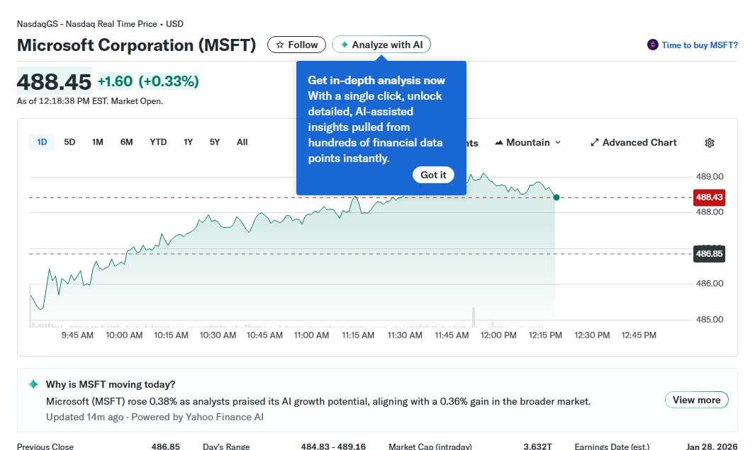Enable Follow for Microsoft Corporation
This screenshot has width=755, height=450.
pos(296,44)
